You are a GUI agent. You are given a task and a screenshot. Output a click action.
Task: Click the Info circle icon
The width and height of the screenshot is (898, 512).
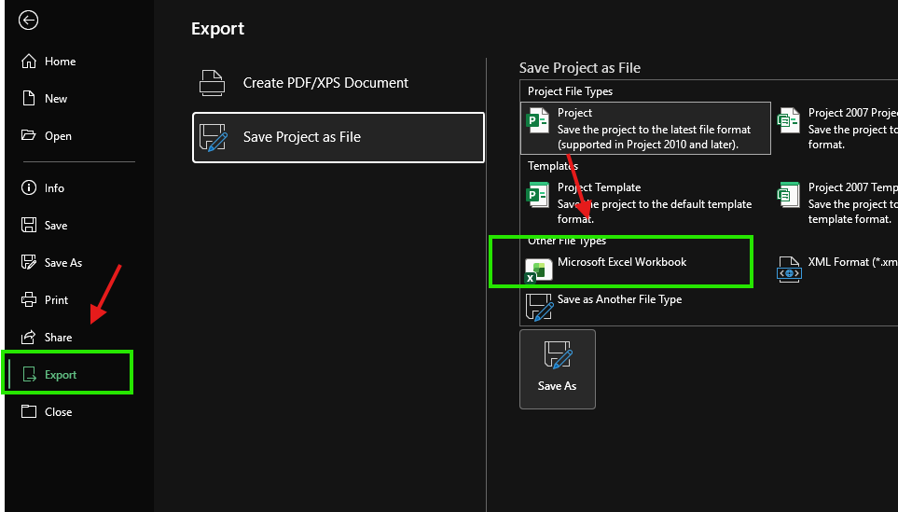29,187
